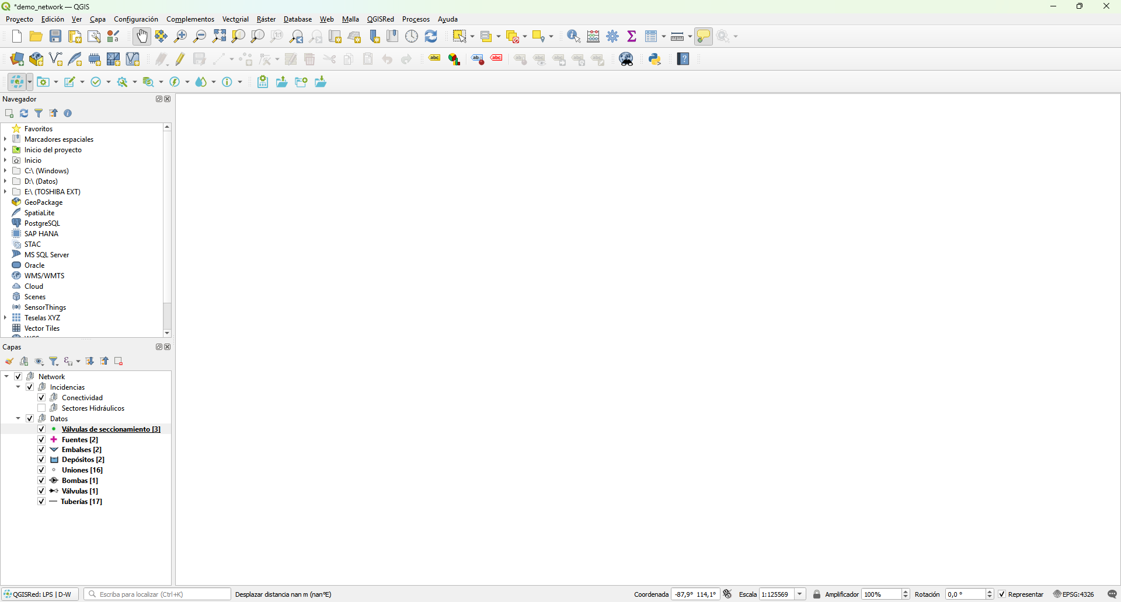Click Remove Layer icon in Capas panel
The height and width of the screenshot is (602, 1121).
click(119, 362)
